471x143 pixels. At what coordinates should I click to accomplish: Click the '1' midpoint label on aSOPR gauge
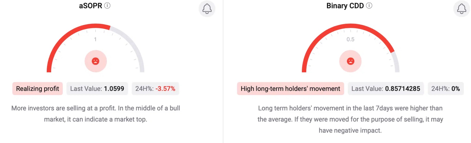click(x=95, y=39)
